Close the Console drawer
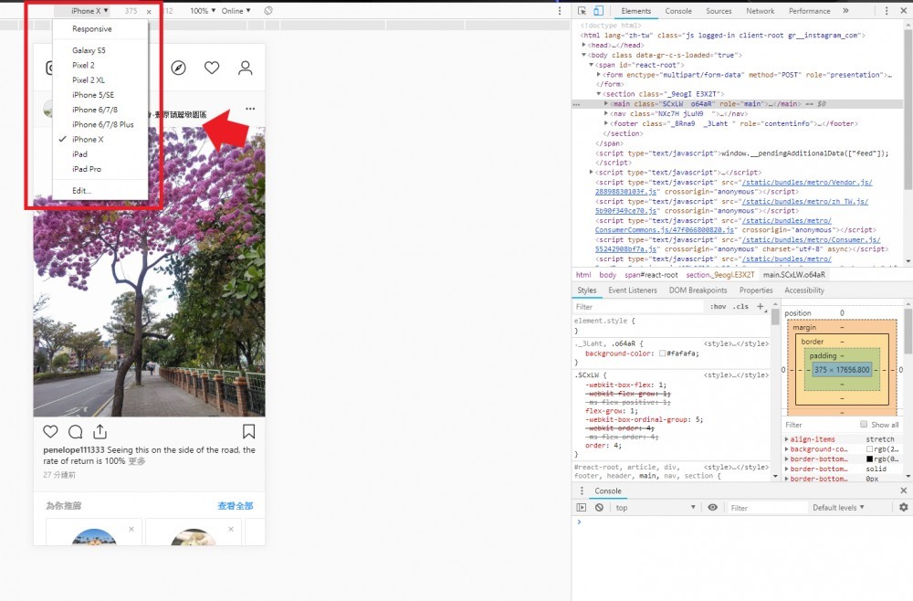 tap(904, 490)
